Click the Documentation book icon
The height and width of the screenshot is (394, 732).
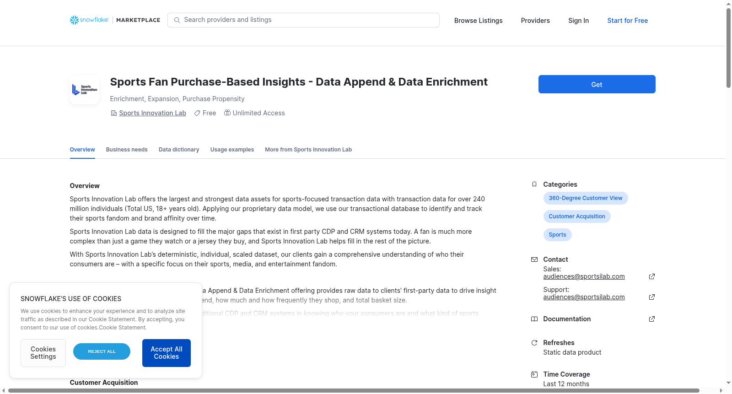[x=534, y=319]
